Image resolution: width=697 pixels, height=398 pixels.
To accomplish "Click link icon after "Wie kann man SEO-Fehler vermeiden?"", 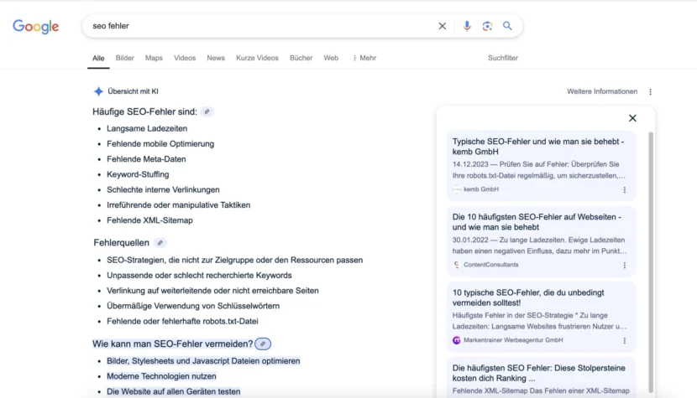I will pos(263,344).
